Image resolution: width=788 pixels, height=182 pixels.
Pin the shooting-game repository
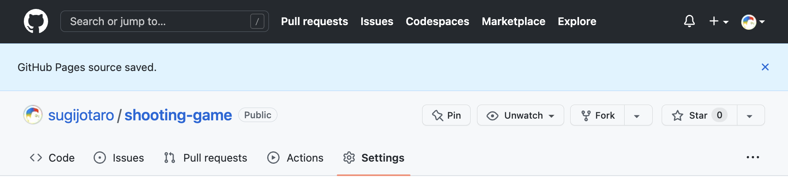446,115
